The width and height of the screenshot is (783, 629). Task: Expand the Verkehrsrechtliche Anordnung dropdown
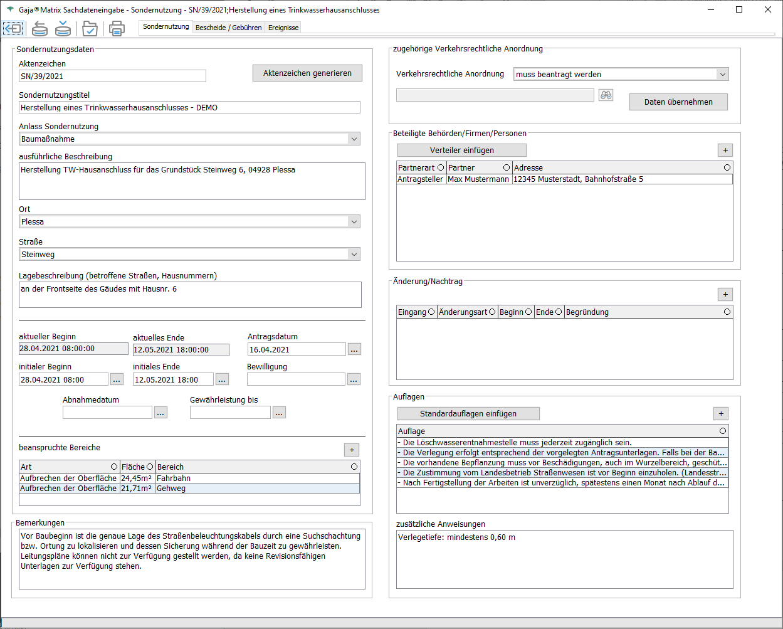(x=722, y=74)
